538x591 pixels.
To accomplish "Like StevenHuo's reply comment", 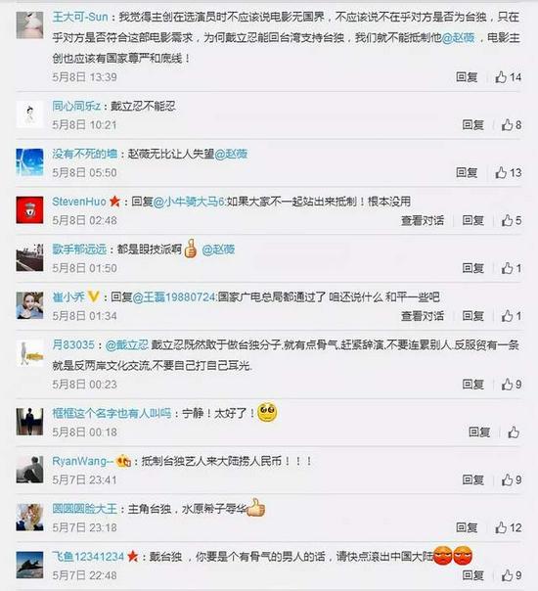I will pos(512,220).
